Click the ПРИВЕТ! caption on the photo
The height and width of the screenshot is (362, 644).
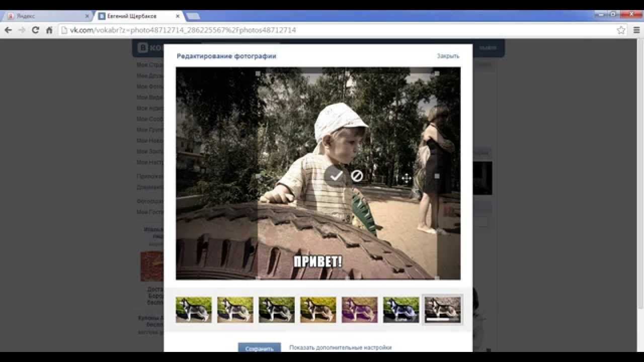coord(318,261)
